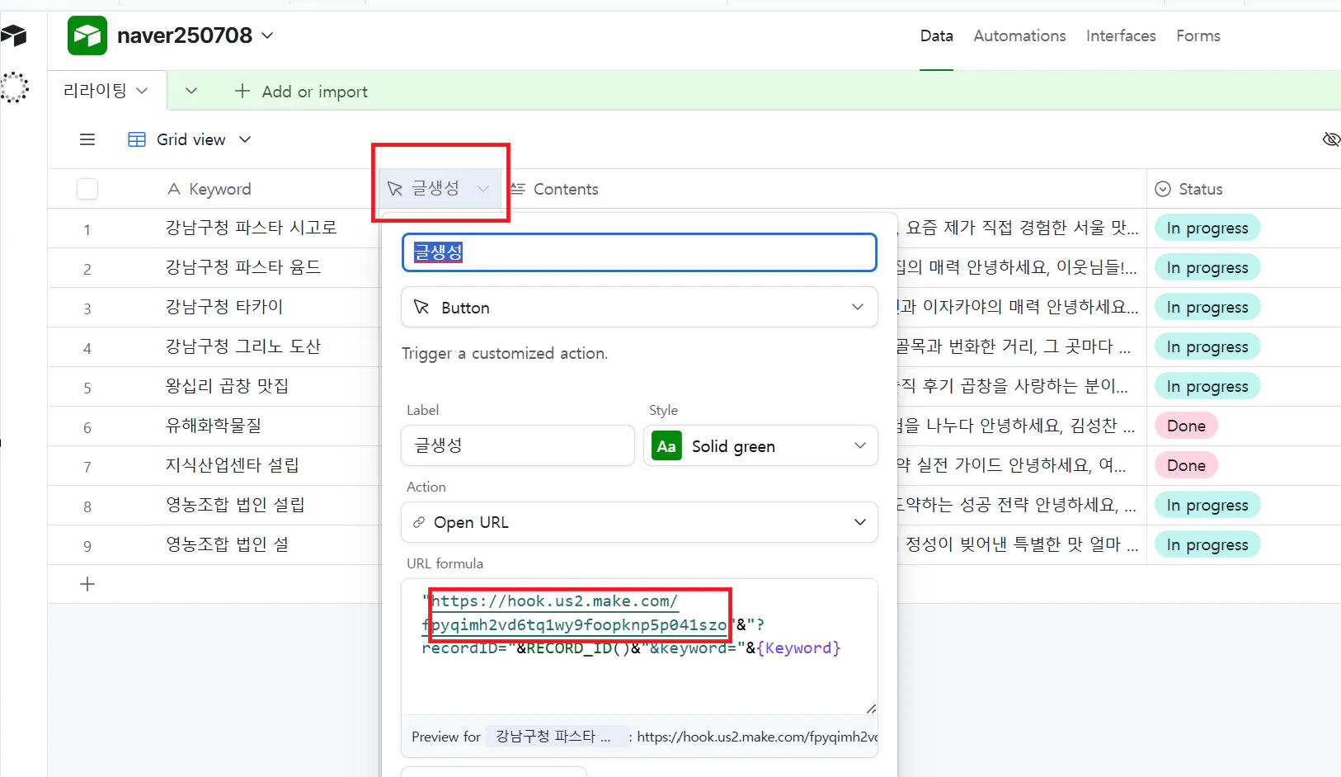
Task: Click inside the URL formula editor
Action: click(x=639, y=646)
